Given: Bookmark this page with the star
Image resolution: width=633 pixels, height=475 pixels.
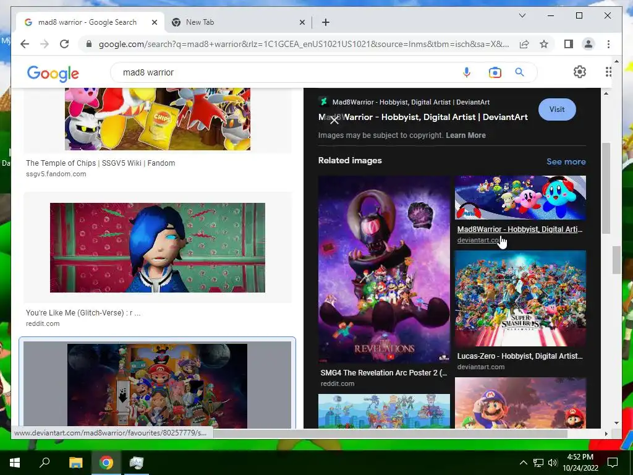Looking at the screenshot, I should point(544,44).
